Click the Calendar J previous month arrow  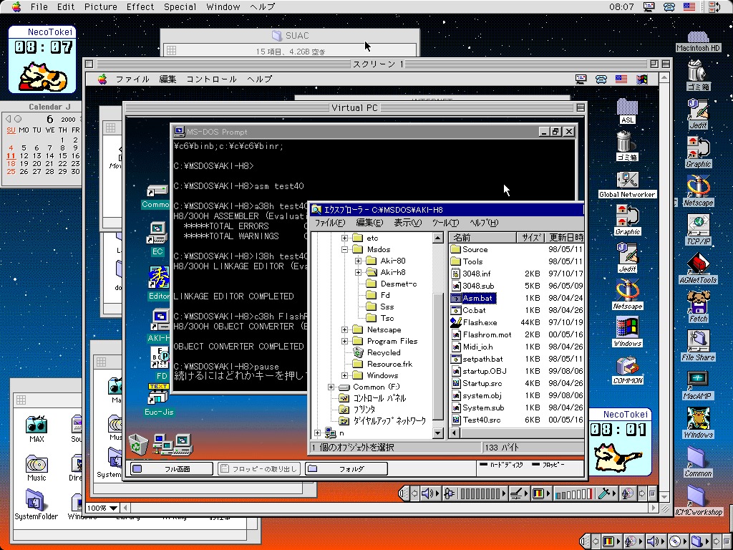[x=8, y=120]
